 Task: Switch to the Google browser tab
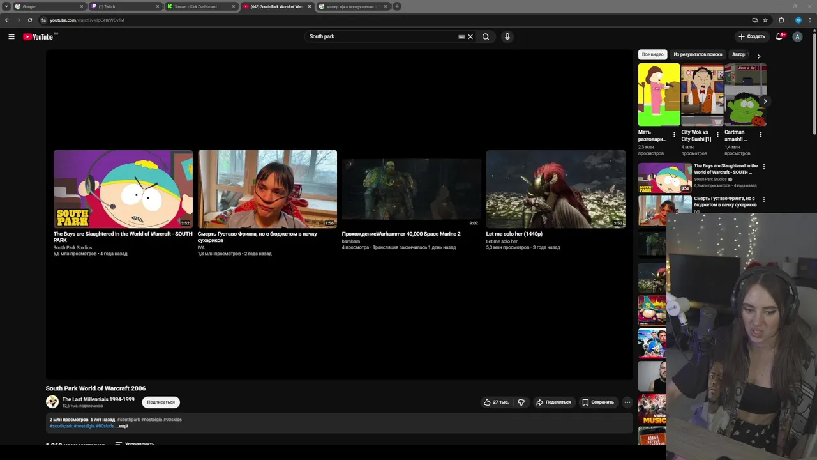48,6
